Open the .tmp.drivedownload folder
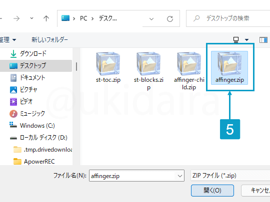The height and width of the screenshot is (202, 270). 42,150
